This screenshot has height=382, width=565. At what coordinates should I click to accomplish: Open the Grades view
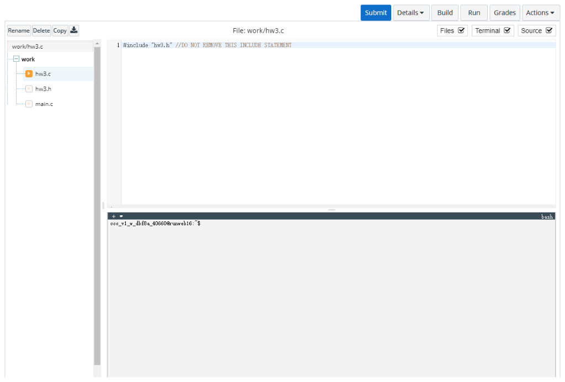(x=504, y=12)
